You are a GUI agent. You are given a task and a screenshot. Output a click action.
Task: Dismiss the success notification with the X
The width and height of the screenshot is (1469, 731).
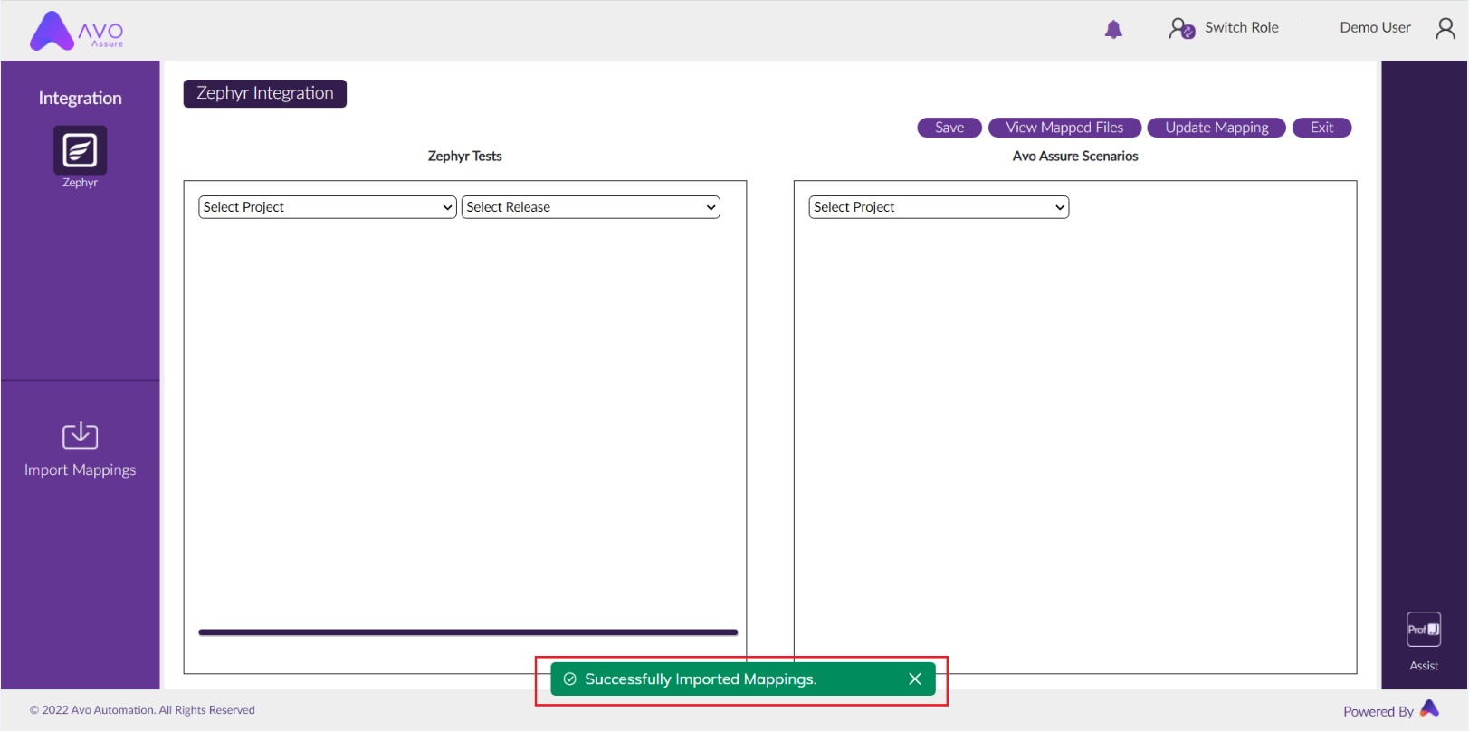(915, 679)
